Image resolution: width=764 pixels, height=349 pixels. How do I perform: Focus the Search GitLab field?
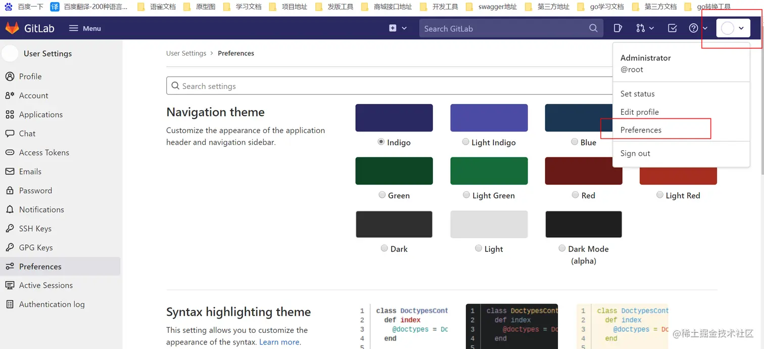[x=511, y=28]
